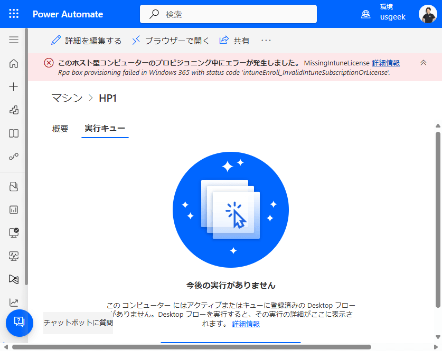This screenshot has width=442, height=351.
Task: Open the analytics line chart icon
Action: (x=14, y=303)
